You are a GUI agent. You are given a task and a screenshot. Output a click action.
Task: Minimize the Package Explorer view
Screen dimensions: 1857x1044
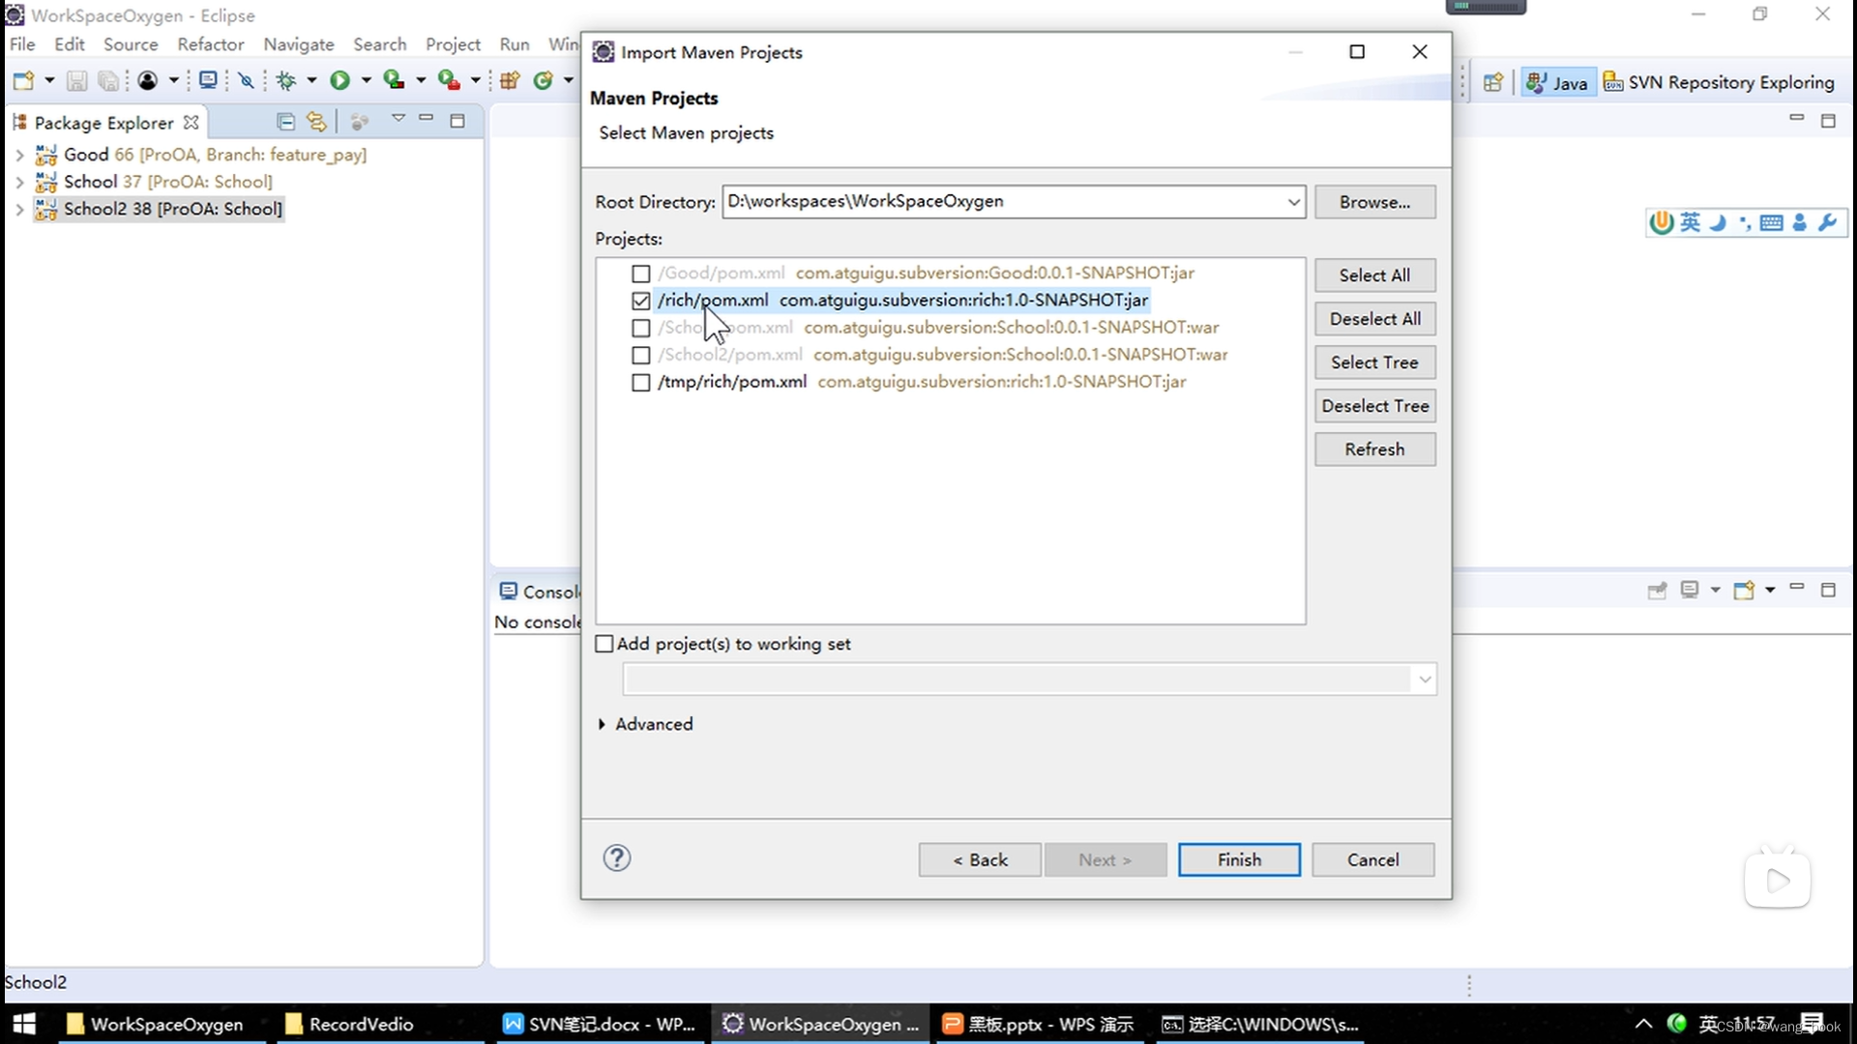point(426,119)
